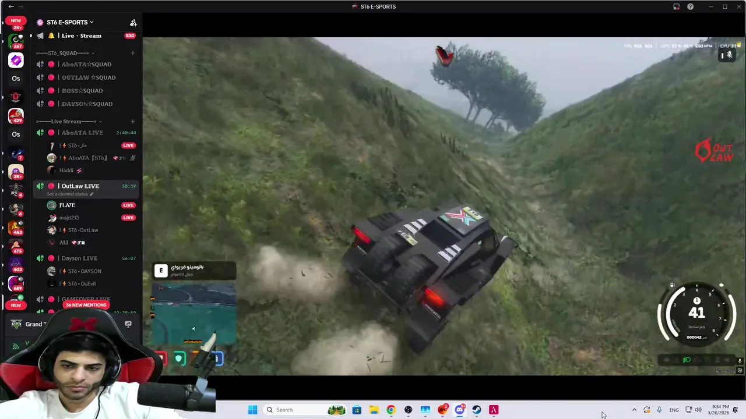Click the NEW unreads pill at top of server list
The width and height of the screenshot is (746, 419).
[x=16, y=20]
